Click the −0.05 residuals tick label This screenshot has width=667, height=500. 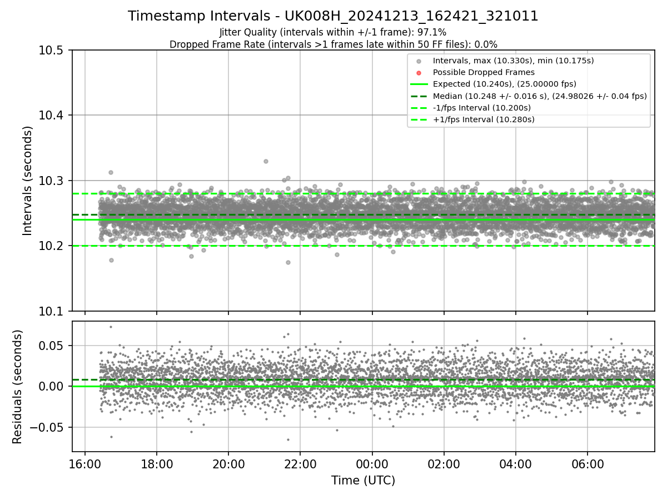47,428
